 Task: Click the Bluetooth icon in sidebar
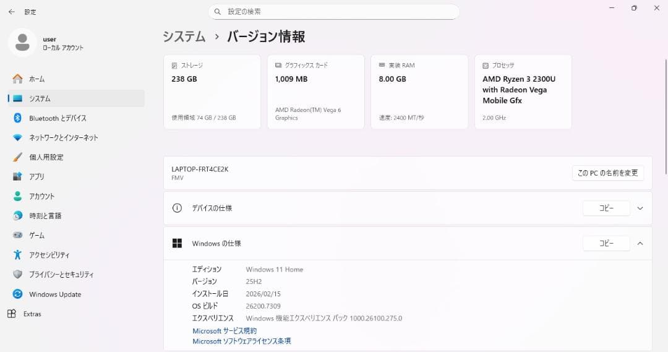pyautogui.click(x=17, y=118)
